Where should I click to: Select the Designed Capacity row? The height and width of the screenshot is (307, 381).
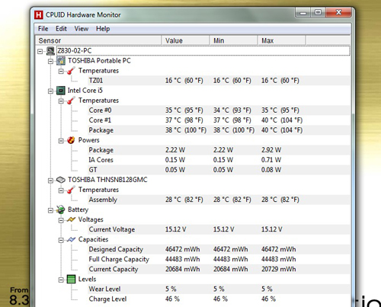tap(219, 249)
